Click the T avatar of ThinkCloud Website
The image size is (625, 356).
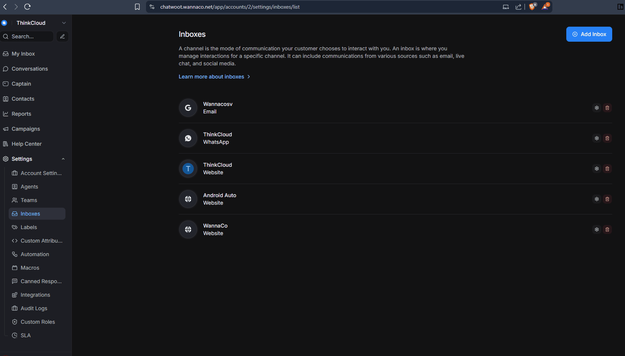(x=188, y=169)
